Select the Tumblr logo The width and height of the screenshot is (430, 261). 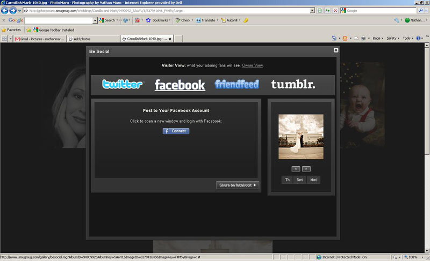click(293, 84)
